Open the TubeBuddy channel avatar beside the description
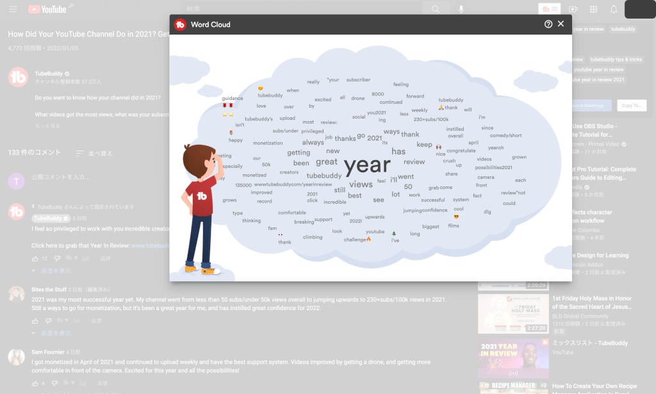Viewport: 656px width, 394px height. (18, 78)
